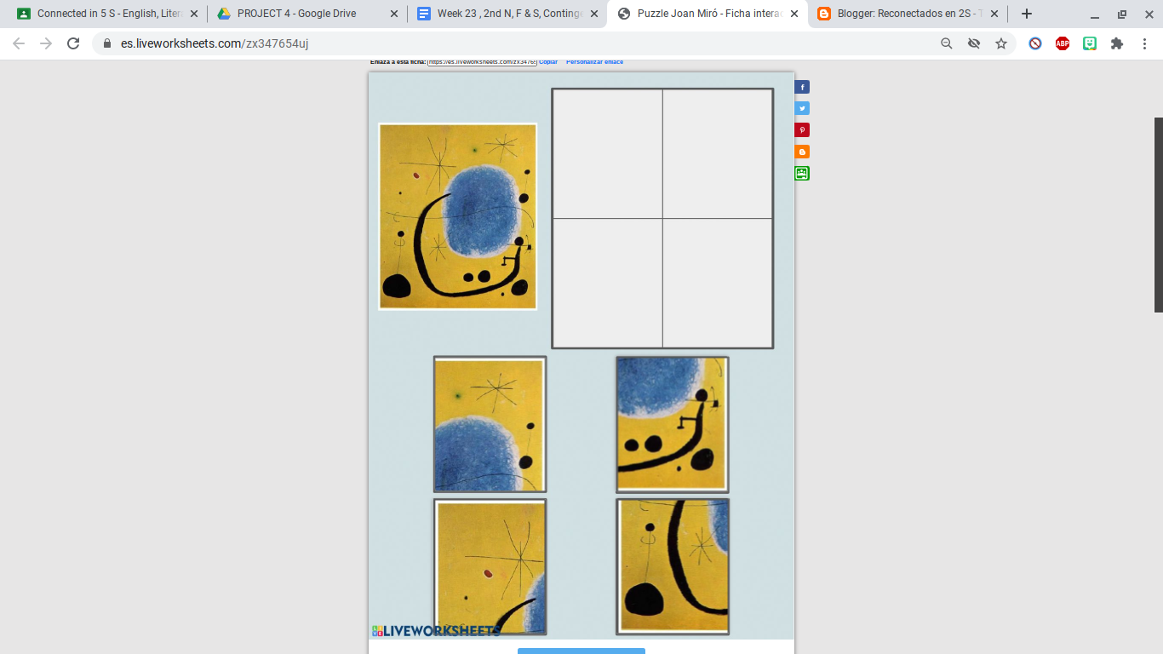The image size is (1163, 654).
Task: Click the Personalizar enlace link
Action: (594, 62)
